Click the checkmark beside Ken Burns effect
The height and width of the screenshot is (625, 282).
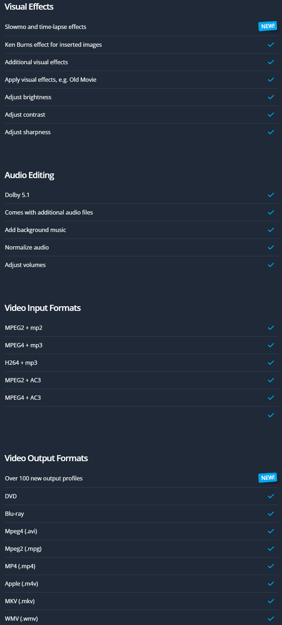(271, 45)
